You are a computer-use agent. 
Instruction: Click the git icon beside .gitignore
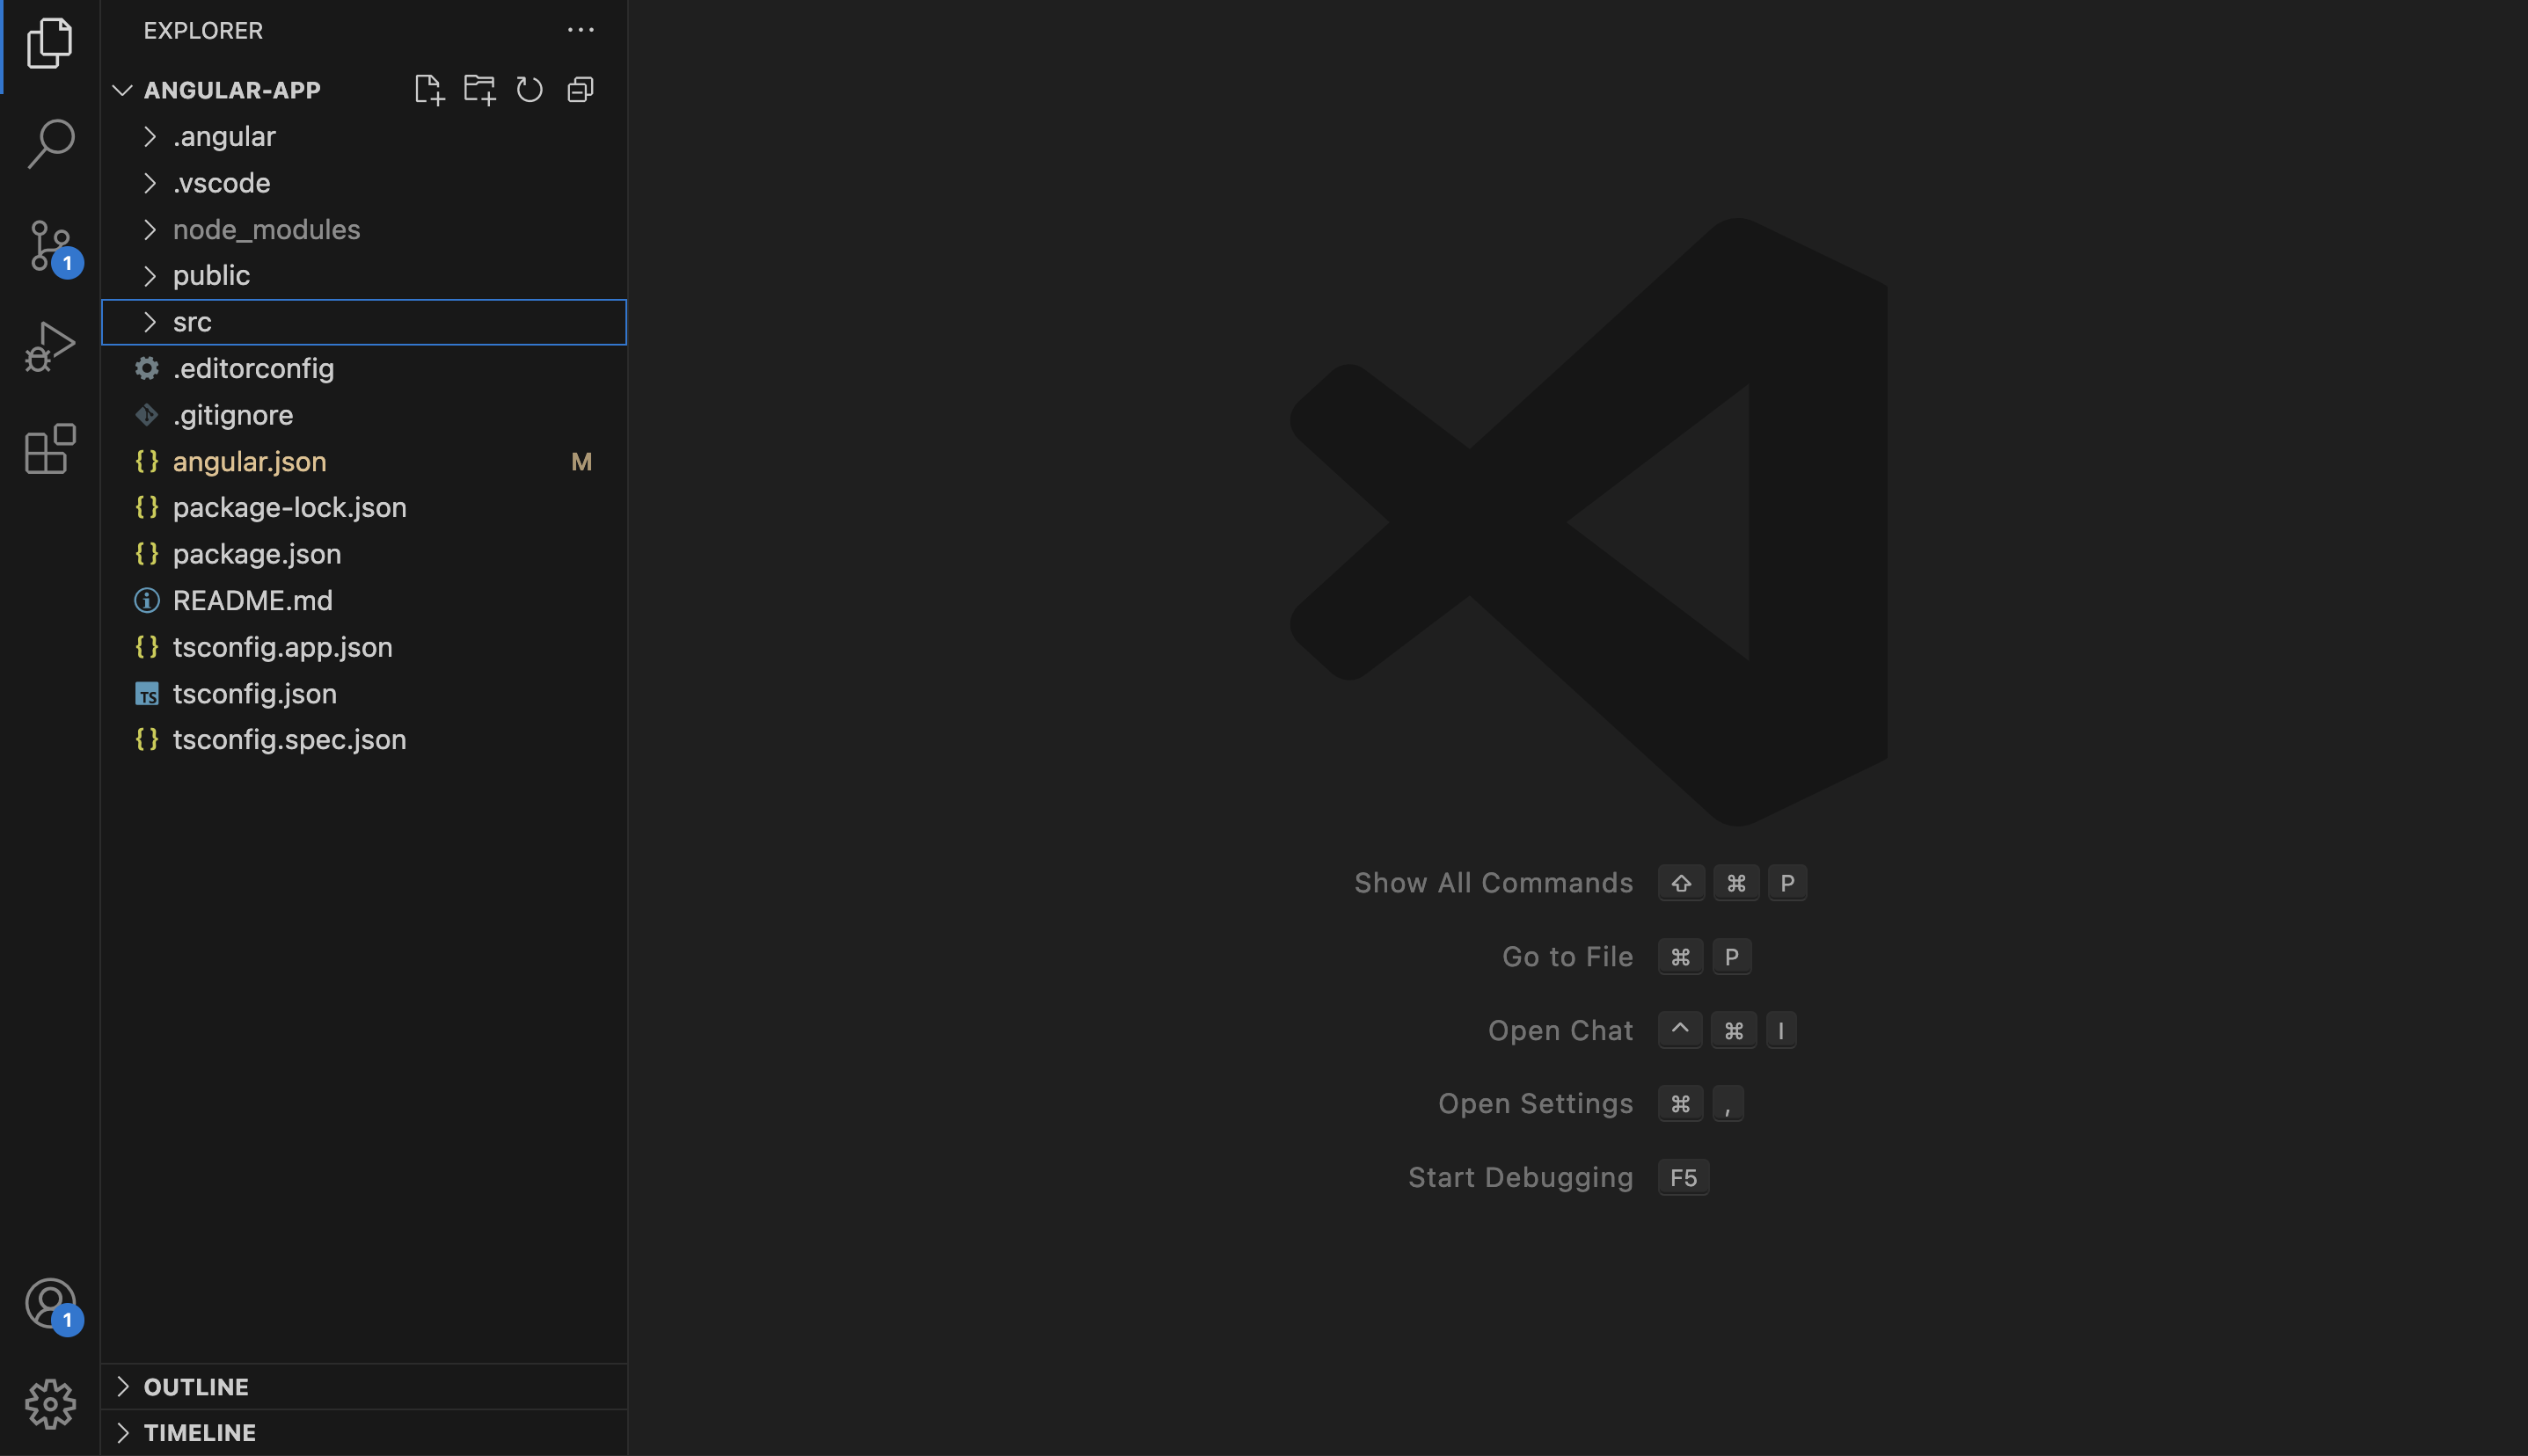[x=147, y=415]
